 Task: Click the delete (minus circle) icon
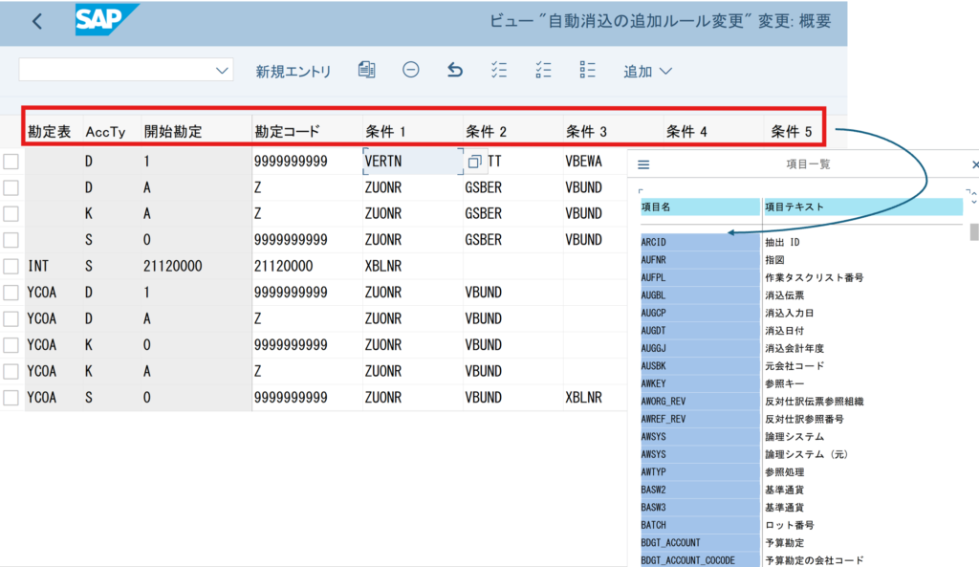[x=411, y=70]
